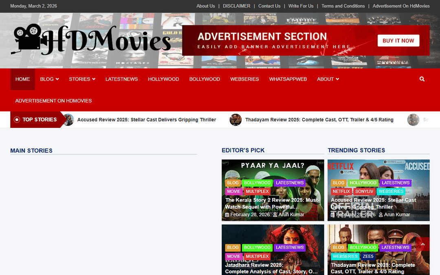This screenshot has width=440, height=275.
Task: Click MOVIE tag on Kerala Story 2 card
Action: point(233,191)
